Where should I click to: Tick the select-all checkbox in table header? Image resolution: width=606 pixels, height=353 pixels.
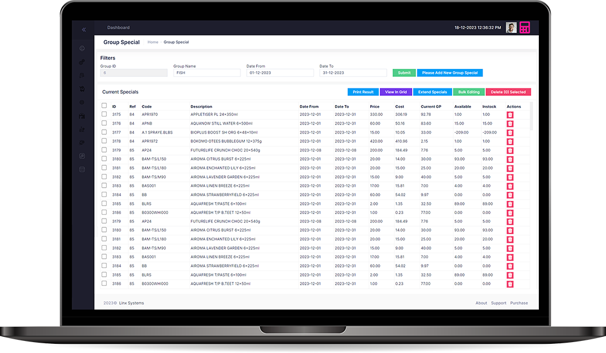click(x=104, y=106)
